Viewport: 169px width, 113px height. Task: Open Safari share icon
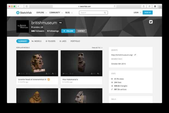pos(144,7)
